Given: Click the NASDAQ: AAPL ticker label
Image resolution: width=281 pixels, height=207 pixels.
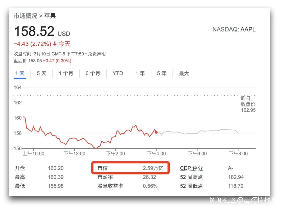Looking at the screenshot, I should (x=234, y=29).
